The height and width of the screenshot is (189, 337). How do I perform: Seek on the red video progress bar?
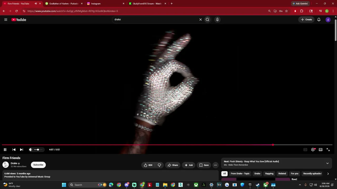click(167, 145)
